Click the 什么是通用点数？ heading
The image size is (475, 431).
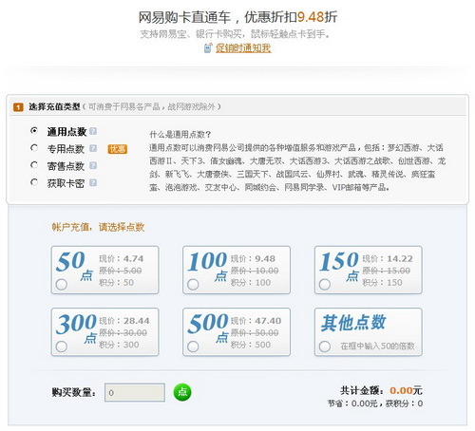[180, 135]
